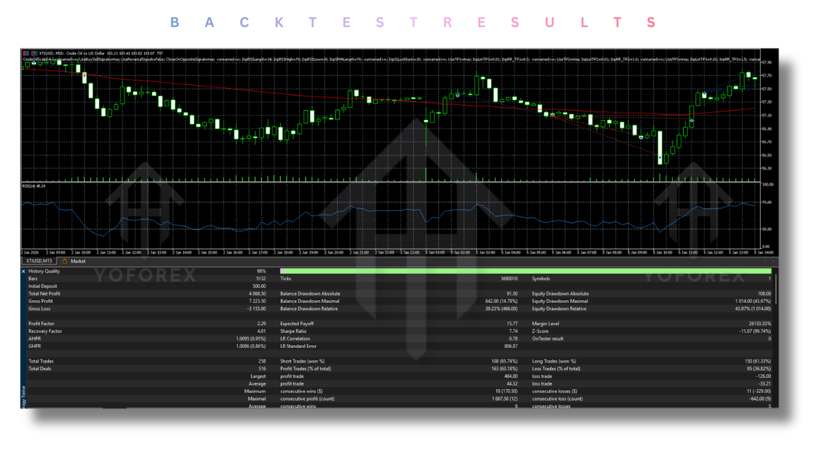The image size is (825, 464).
Task: Click the Sharpe Ratio value 7.74
Action: pyautogui.click(x=512, y=331)
